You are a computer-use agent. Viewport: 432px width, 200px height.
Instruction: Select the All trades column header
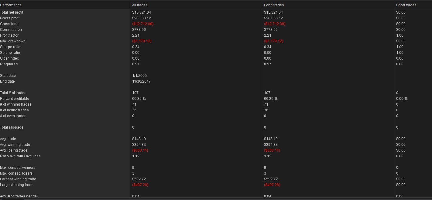(196, 5)
